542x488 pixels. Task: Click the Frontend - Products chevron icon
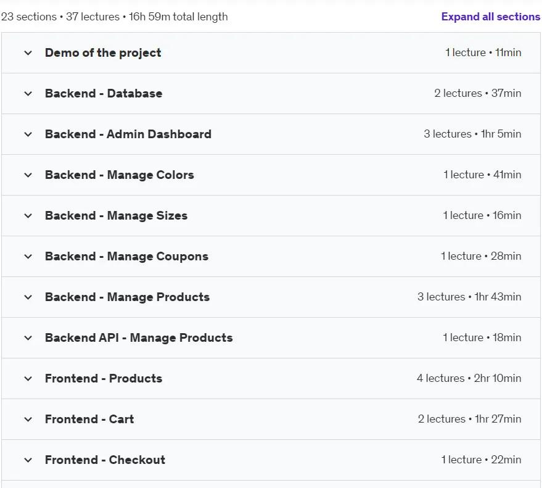pyautogui.click(x=28, y=379)
